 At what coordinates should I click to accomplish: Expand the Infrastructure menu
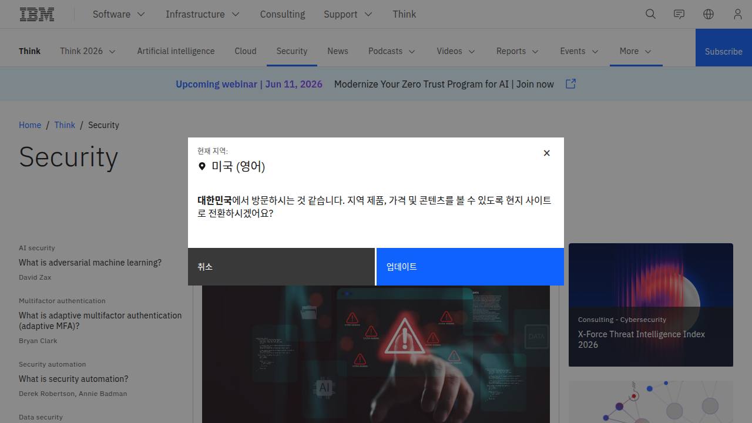[x=203, y=14]
